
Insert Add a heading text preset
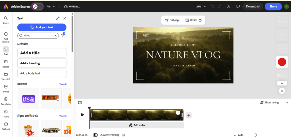point(42,63)
